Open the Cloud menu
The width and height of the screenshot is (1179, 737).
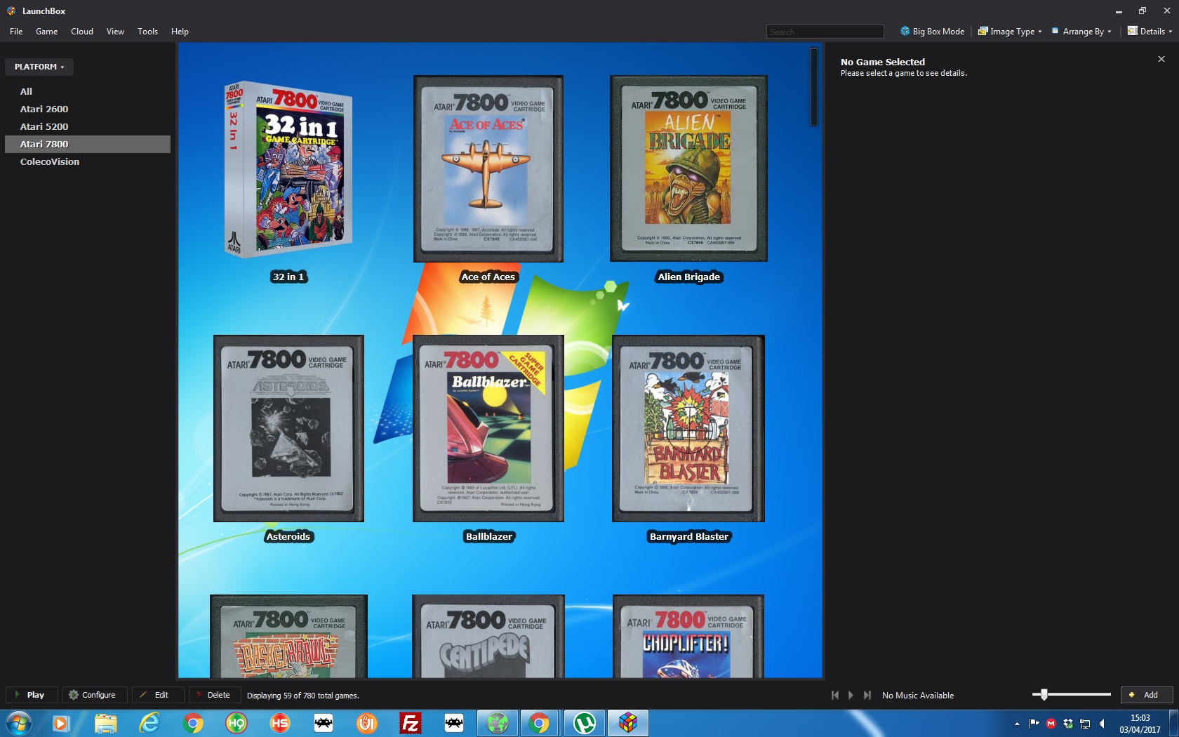coord(81,32)
